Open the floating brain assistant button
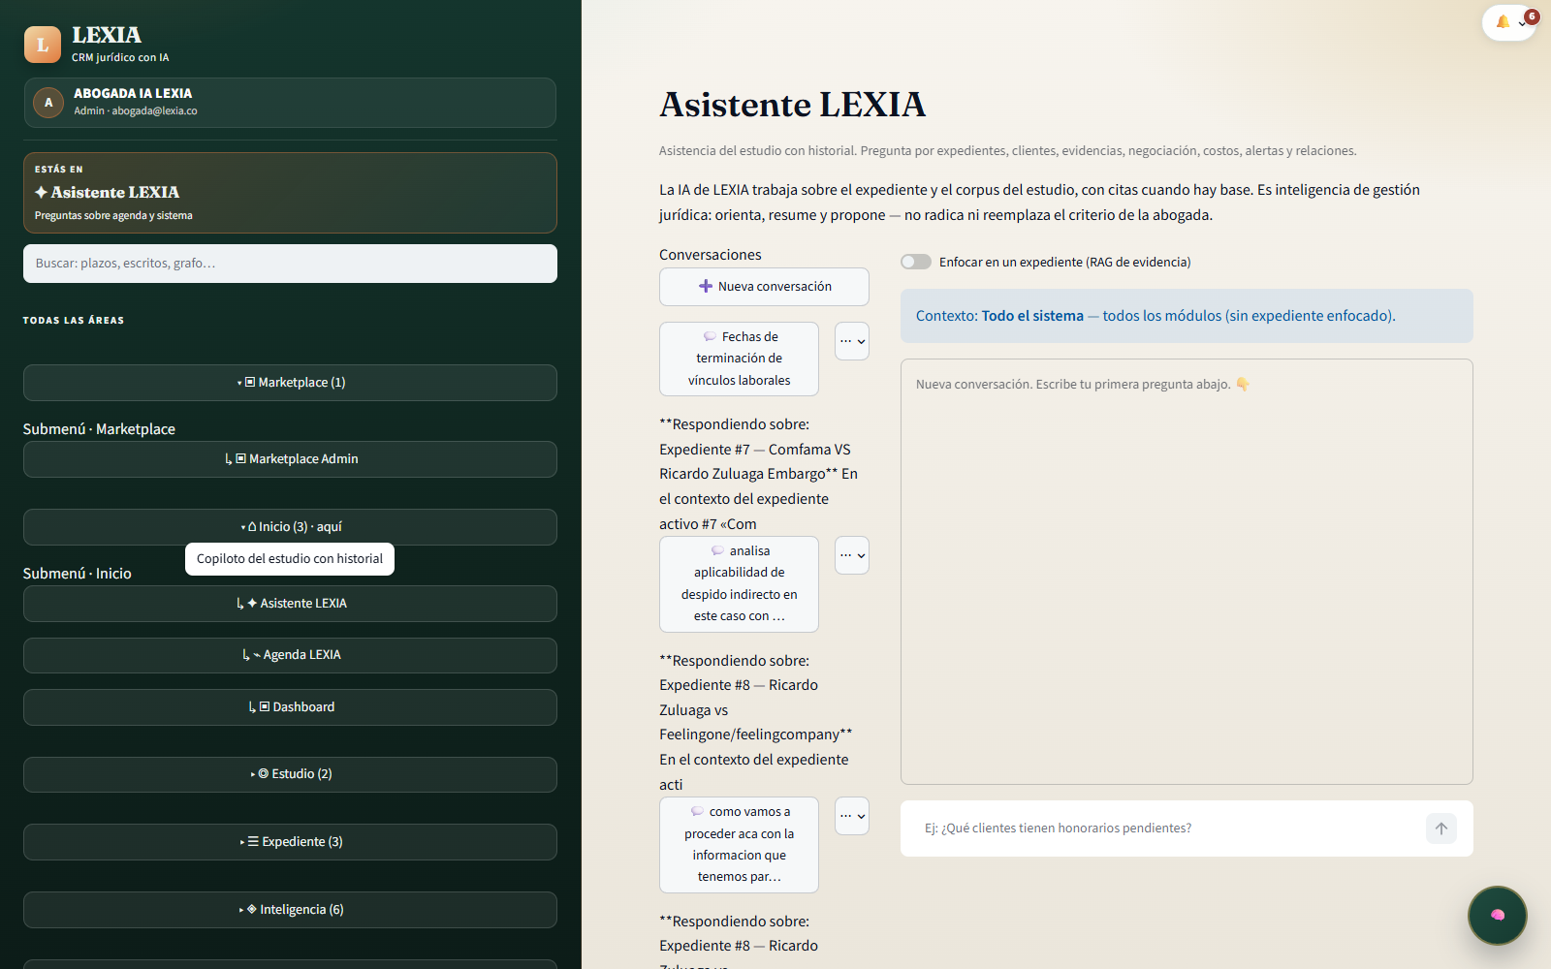Screen dimensions: 1551x969 click(1497, 915)
